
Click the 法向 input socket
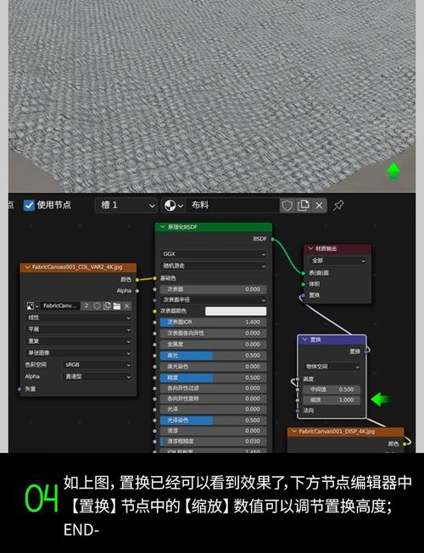pos(298,411)
